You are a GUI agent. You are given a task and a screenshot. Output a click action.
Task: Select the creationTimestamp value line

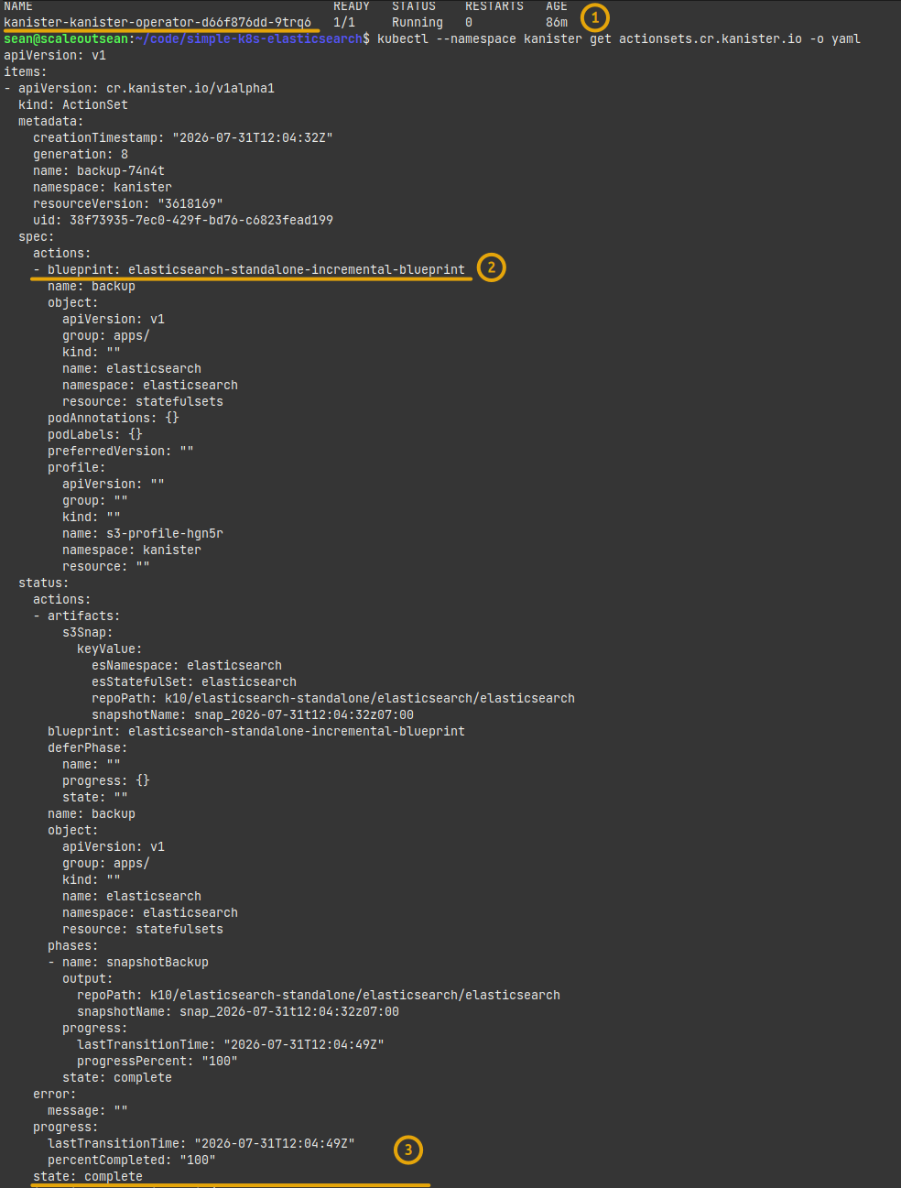pos(183,137)
